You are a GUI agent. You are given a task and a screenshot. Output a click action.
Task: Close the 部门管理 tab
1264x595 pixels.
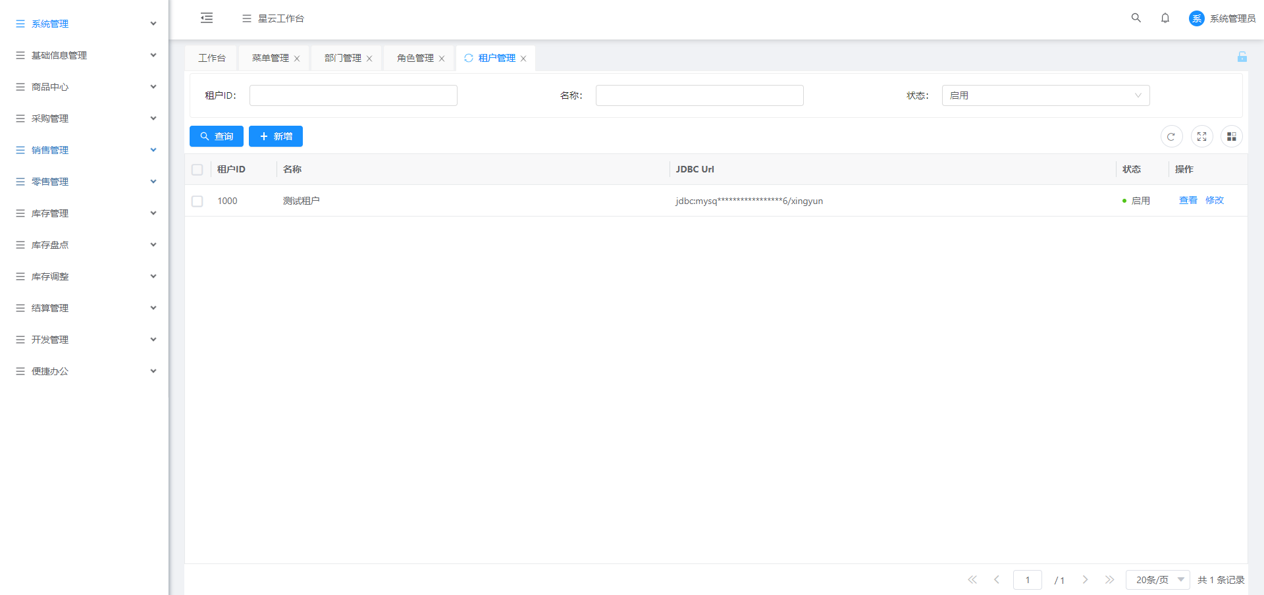[369, 59]
